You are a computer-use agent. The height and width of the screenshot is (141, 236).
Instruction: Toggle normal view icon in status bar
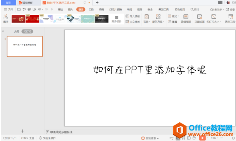[178, 138]
